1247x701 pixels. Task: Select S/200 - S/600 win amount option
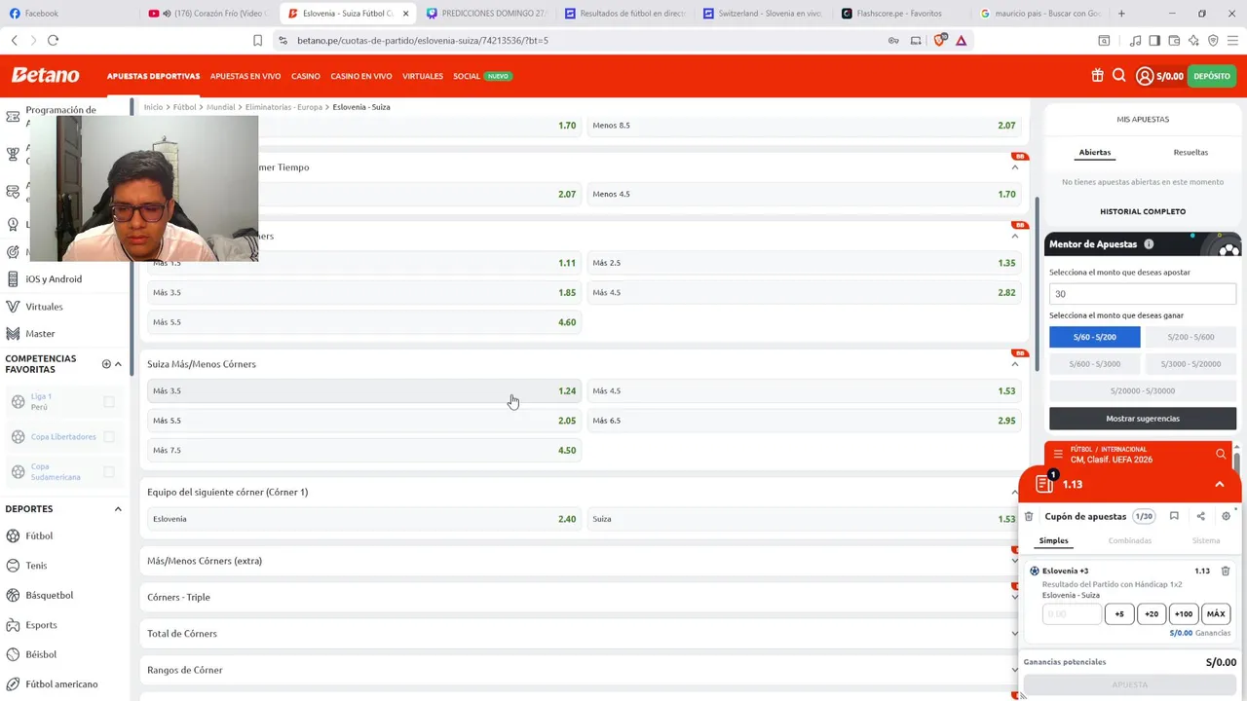(1190, 337)
